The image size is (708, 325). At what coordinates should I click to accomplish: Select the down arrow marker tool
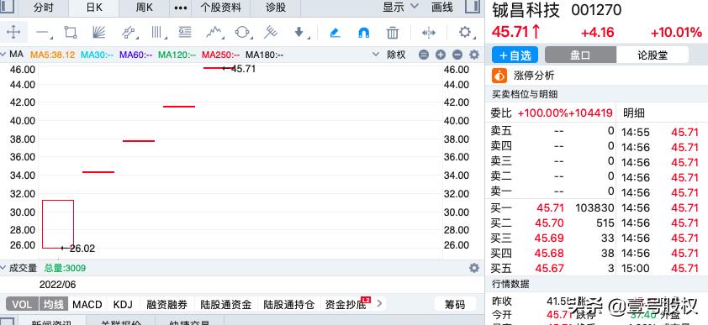[299, 32]
